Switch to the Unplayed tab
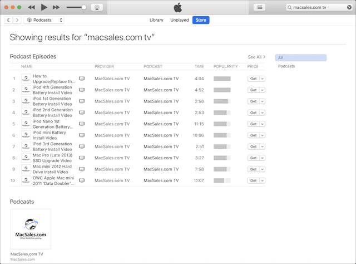The image size is (356, 264). (179, 20)
